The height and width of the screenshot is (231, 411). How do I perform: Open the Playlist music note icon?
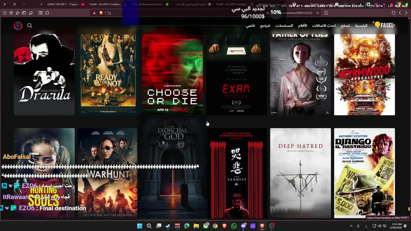point(31,13)
